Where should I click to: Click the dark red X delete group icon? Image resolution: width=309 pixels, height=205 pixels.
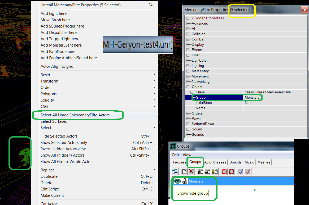point(191,172)
